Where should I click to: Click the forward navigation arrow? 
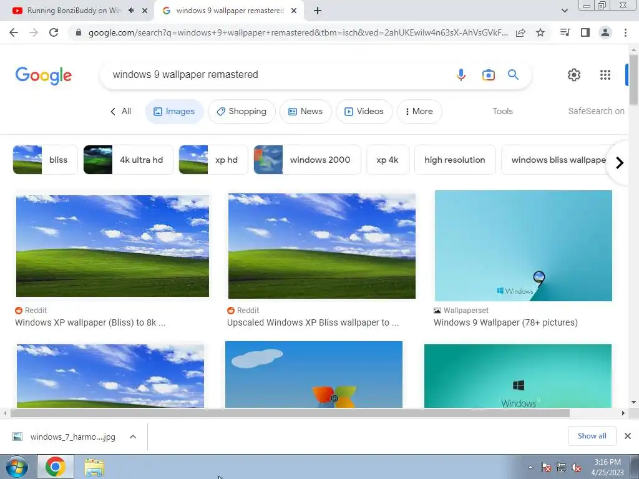34,32
